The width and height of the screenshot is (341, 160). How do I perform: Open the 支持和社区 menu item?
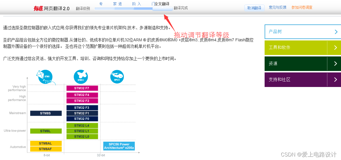303,80
